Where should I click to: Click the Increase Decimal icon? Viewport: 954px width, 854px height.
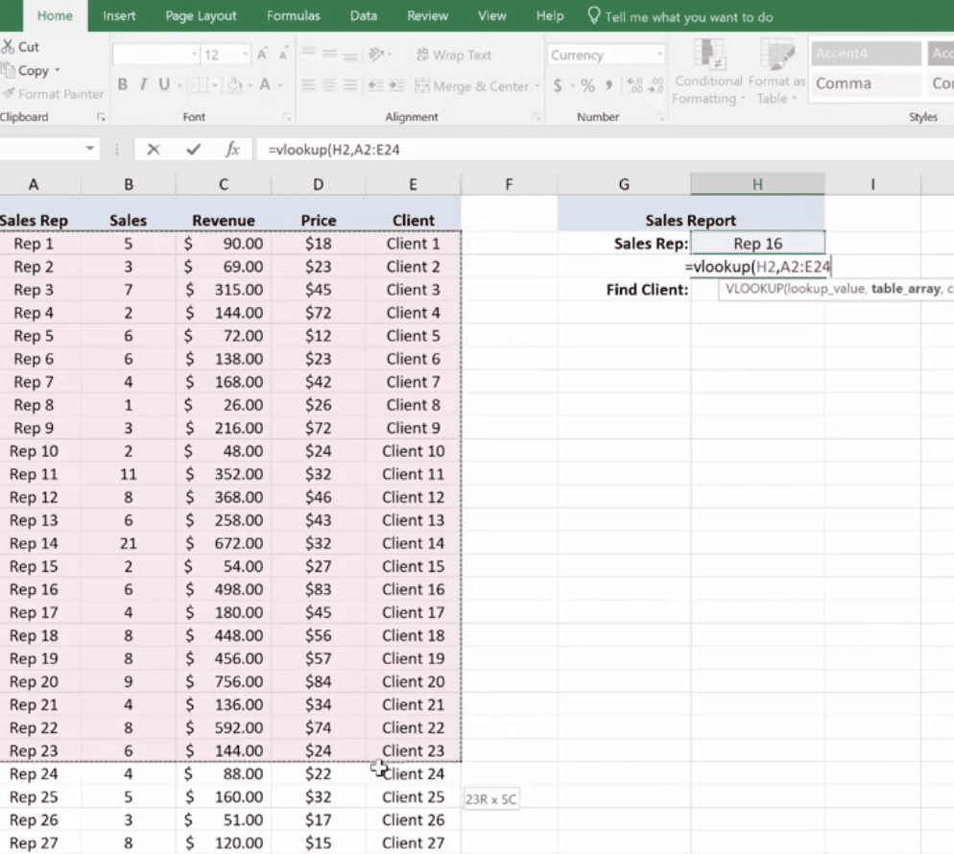pyautogui.click(x=634, y=85)
